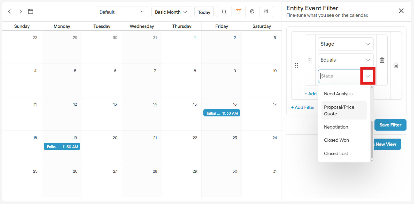Image resolution: width=414 pixels, height=204 pixels.
Task: Select Negotiation from the stage list
Action: [x=336, y=127]
